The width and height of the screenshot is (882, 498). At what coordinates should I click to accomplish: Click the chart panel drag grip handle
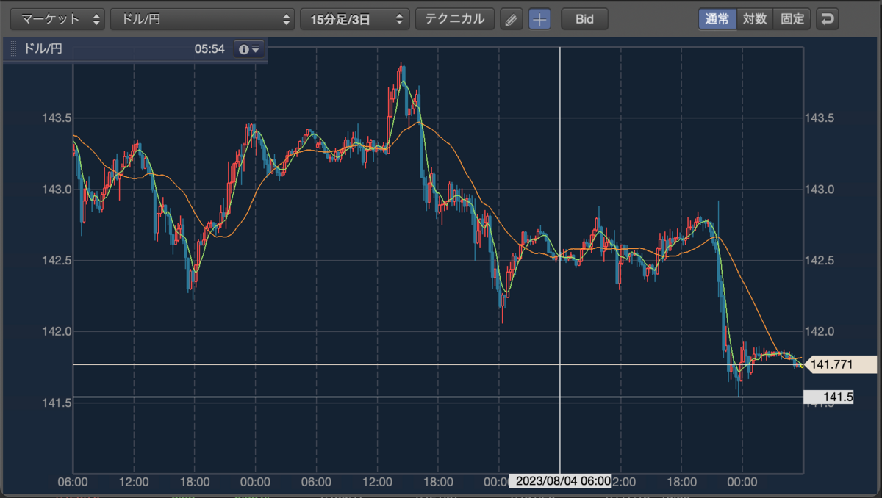pos(13,49)
